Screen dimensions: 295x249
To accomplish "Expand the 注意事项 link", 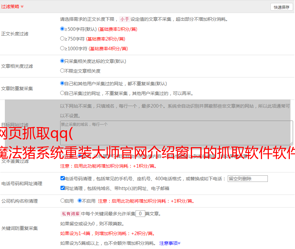I will pyautogui.click(x=170, y=243).
